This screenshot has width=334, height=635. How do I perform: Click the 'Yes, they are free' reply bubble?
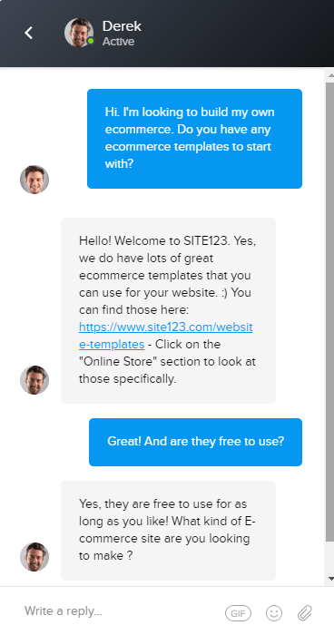(x=168, y=530)
